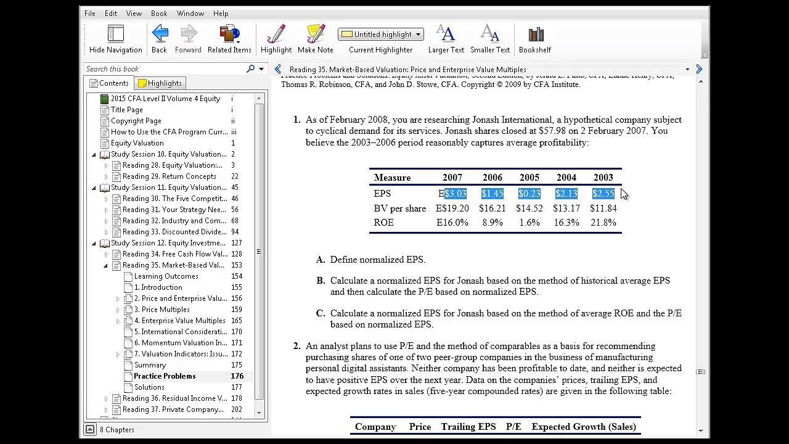Viewport: 789px width, 444px height.
Task: Click the Forward arrow icon
Action: (x=188, y=34)
